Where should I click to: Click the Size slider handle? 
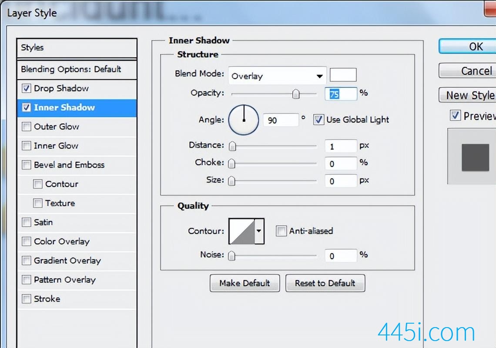pyautogui.click(x=231, y=181)
